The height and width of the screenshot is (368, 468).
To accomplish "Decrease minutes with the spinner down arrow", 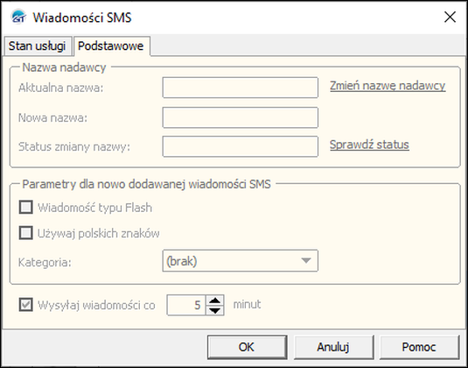I will click(x=214, y=310).
